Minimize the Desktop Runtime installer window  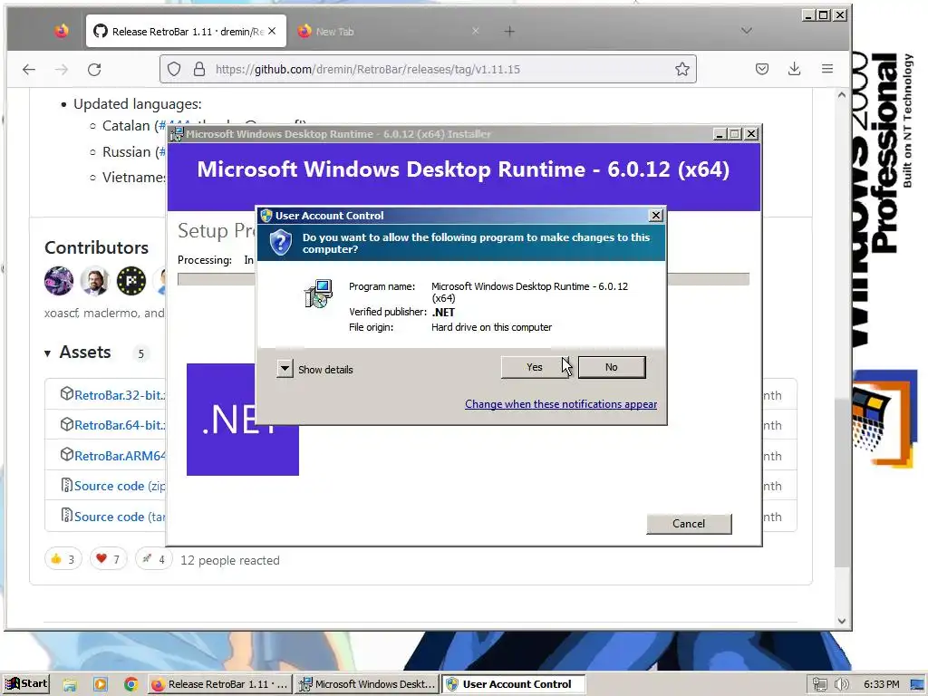coord(719,134)
